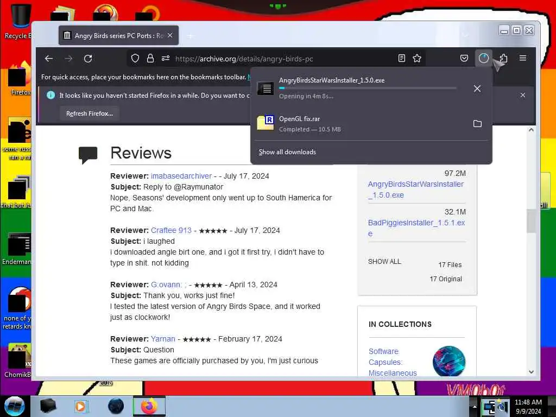Open the extensions puzzle icon
Screen dimensions: 556x417
tap(503, 59)
